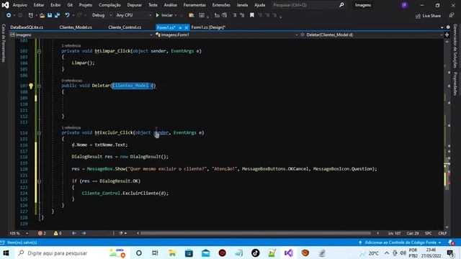The image size is (461, 259).
Task: Click the notifications bell in the status bar
Action: pyautogui.click(x=451, y=242)
